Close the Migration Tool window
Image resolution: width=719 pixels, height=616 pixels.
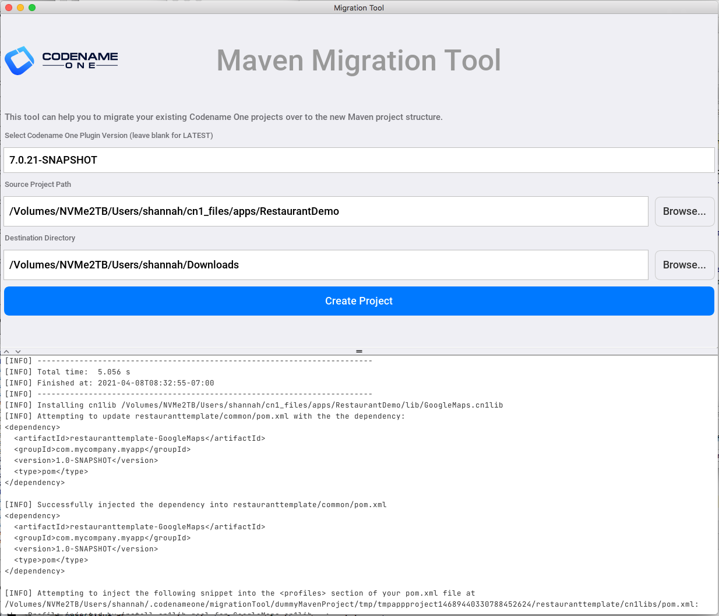[x=9, y=8]
